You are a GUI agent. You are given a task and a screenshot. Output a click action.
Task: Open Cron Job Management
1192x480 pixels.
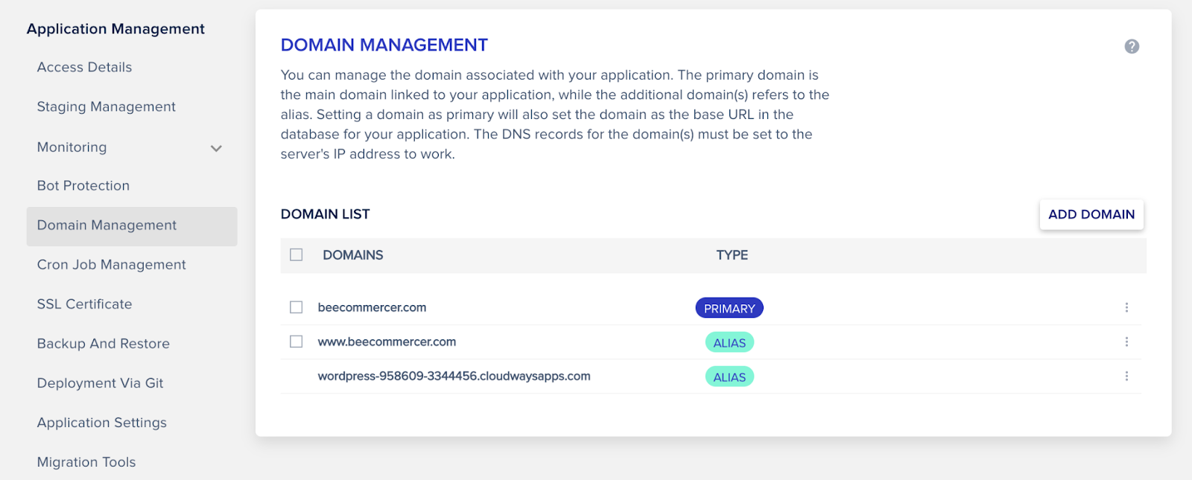pos(112,265)
